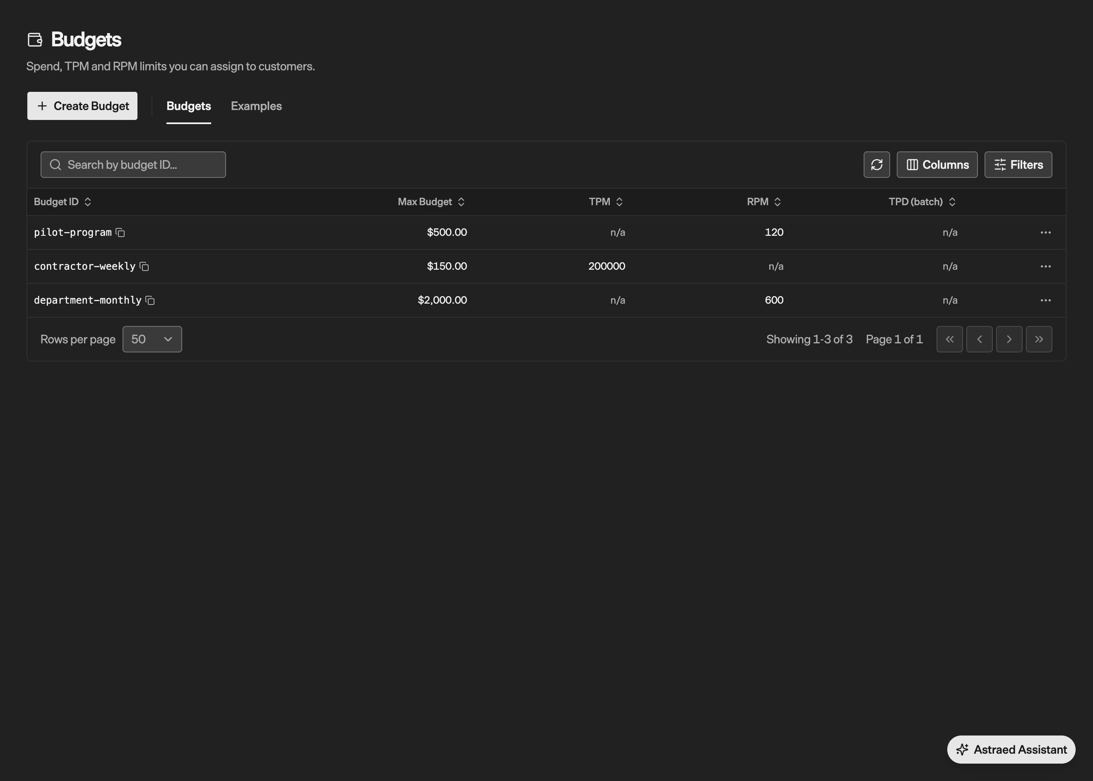The width and height of the screenshot is (1093, 781).
Task: Click the Page 1 of 1 label
Action: (x=894, y=339)
